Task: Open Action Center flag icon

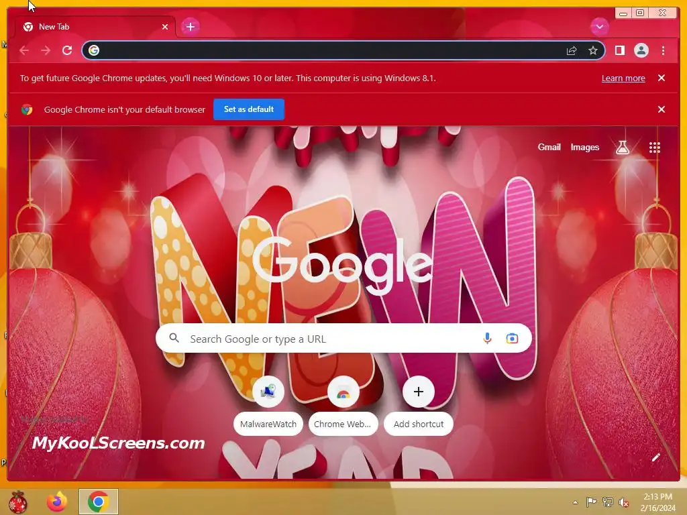Action: (591, 502)
